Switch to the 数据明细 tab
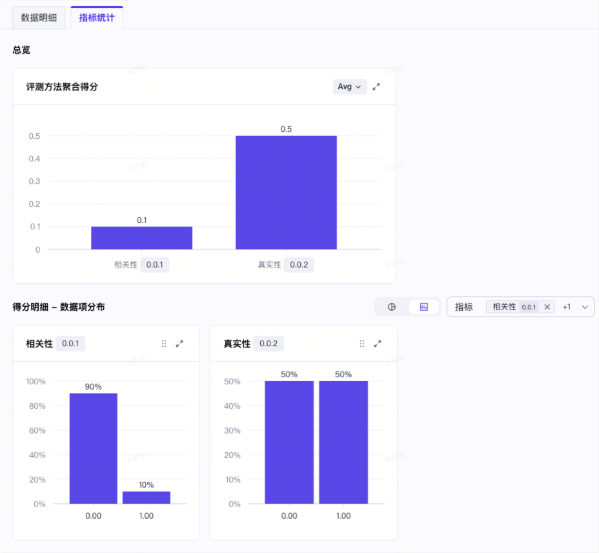 [39, 17]
